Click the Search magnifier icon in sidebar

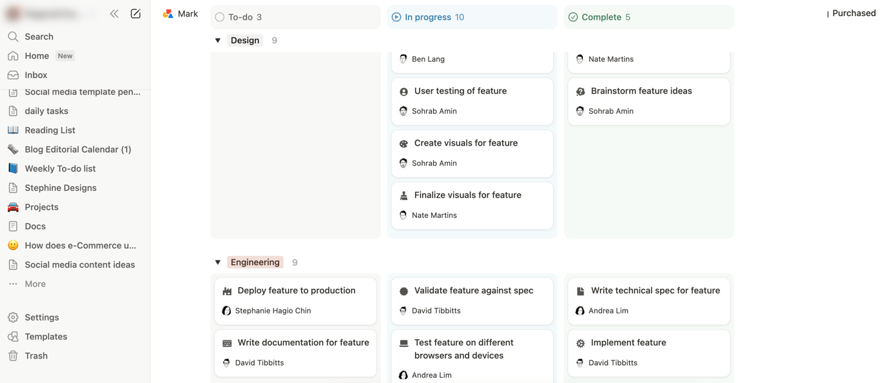(13, 37)
